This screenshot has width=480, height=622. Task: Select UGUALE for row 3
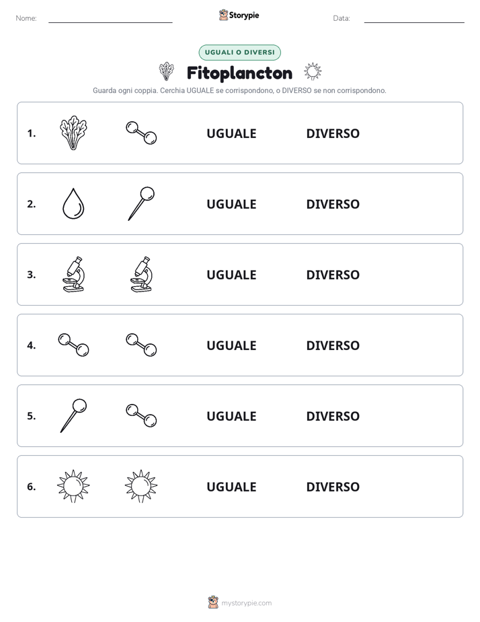(231, 275)
